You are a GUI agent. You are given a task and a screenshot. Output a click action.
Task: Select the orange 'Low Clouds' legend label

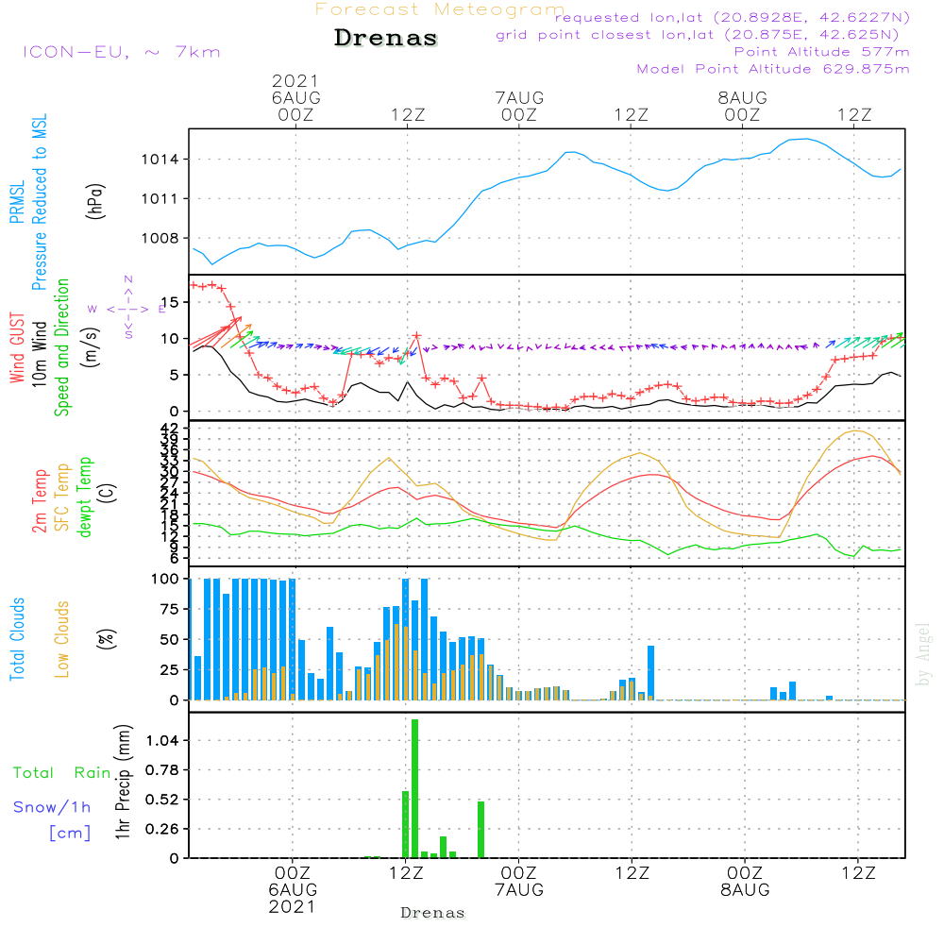[62, 639]
